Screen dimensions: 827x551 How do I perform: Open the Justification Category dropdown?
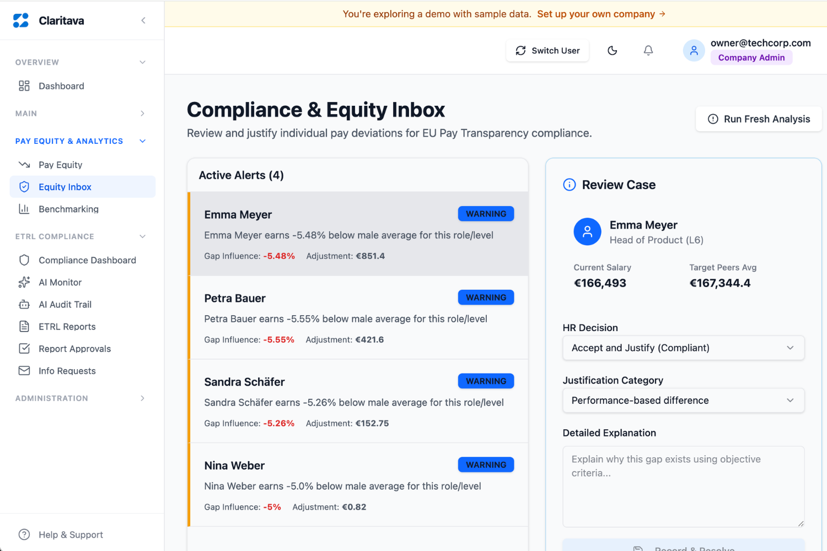(x=683, y=401)
